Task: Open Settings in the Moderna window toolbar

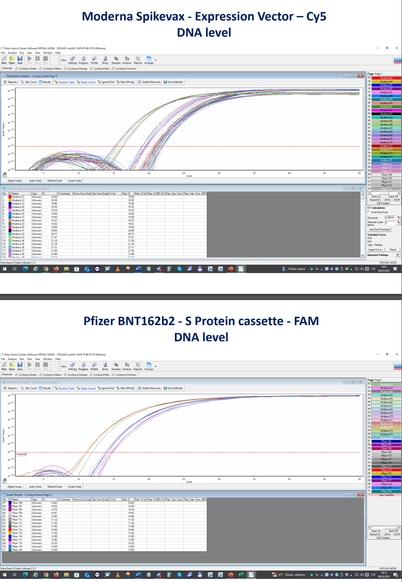Action: coord(72,60)
